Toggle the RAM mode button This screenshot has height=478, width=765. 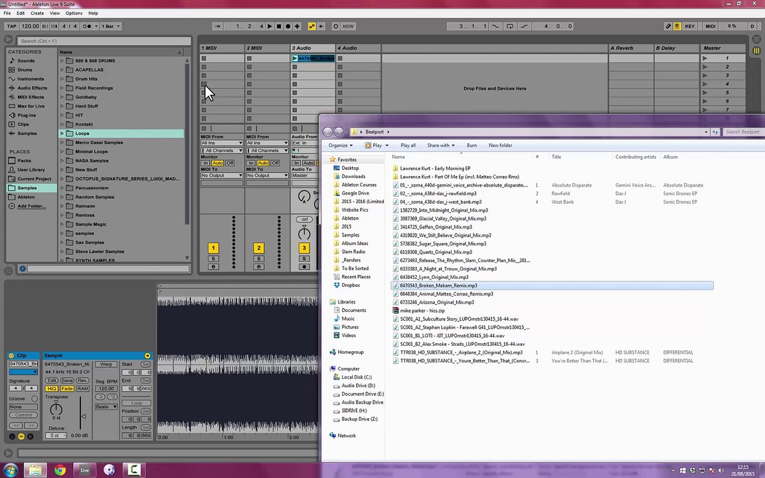tap(82, 389)
